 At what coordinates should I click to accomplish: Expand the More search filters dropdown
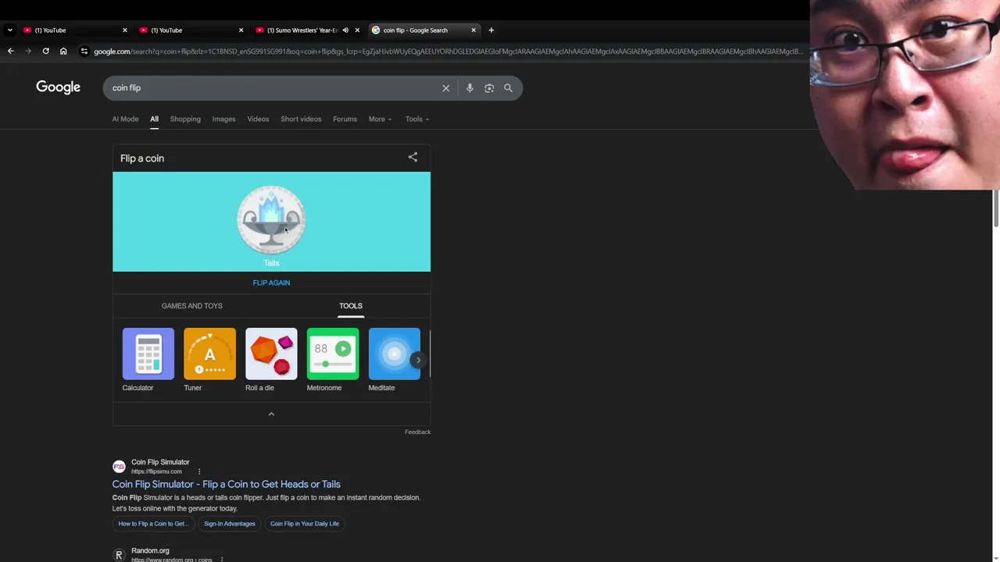click(x=380, y=119)
